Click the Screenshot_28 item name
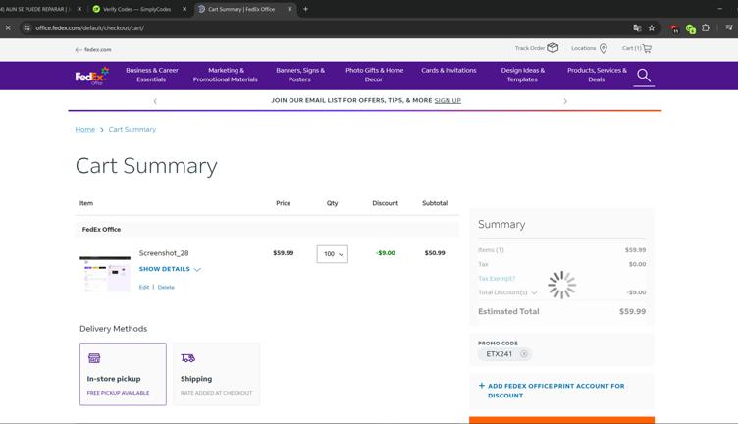The height and width of the screenshot is (424, 738). (164, 253)
